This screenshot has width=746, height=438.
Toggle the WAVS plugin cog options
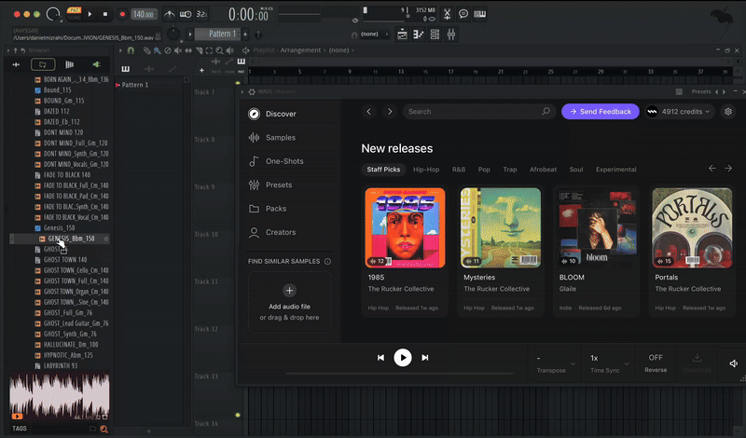point(252,91)
